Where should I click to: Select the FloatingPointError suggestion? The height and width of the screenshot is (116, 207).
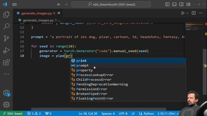[128, 99]
